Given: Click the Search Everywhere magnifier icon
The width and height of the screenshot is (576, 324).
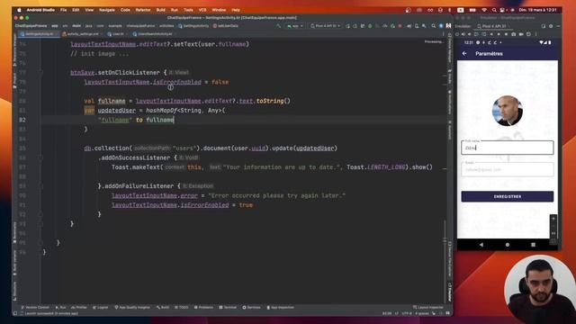Looking at the screenshot, I should pyautogui.click(x=434, y=26).
